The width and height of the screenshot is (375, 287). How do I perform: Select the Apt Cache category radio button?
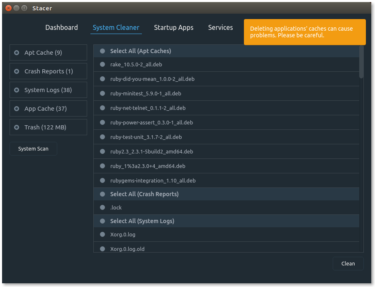17,53
